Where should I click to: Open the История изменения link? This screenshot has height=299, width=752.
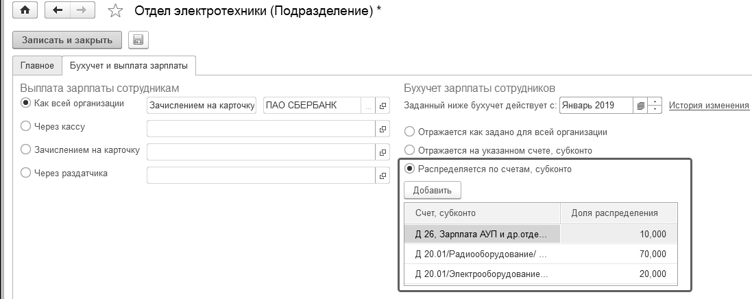709,106
